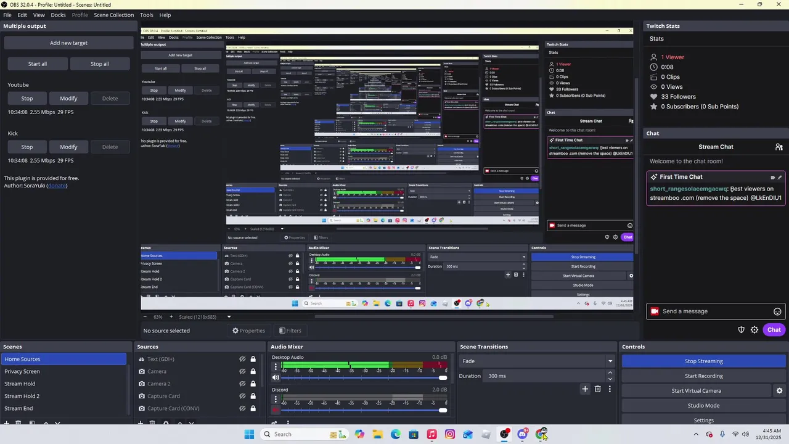Click the chat shield moderation icon
Viewport: 789px width, 444px height.
[742, 330]
